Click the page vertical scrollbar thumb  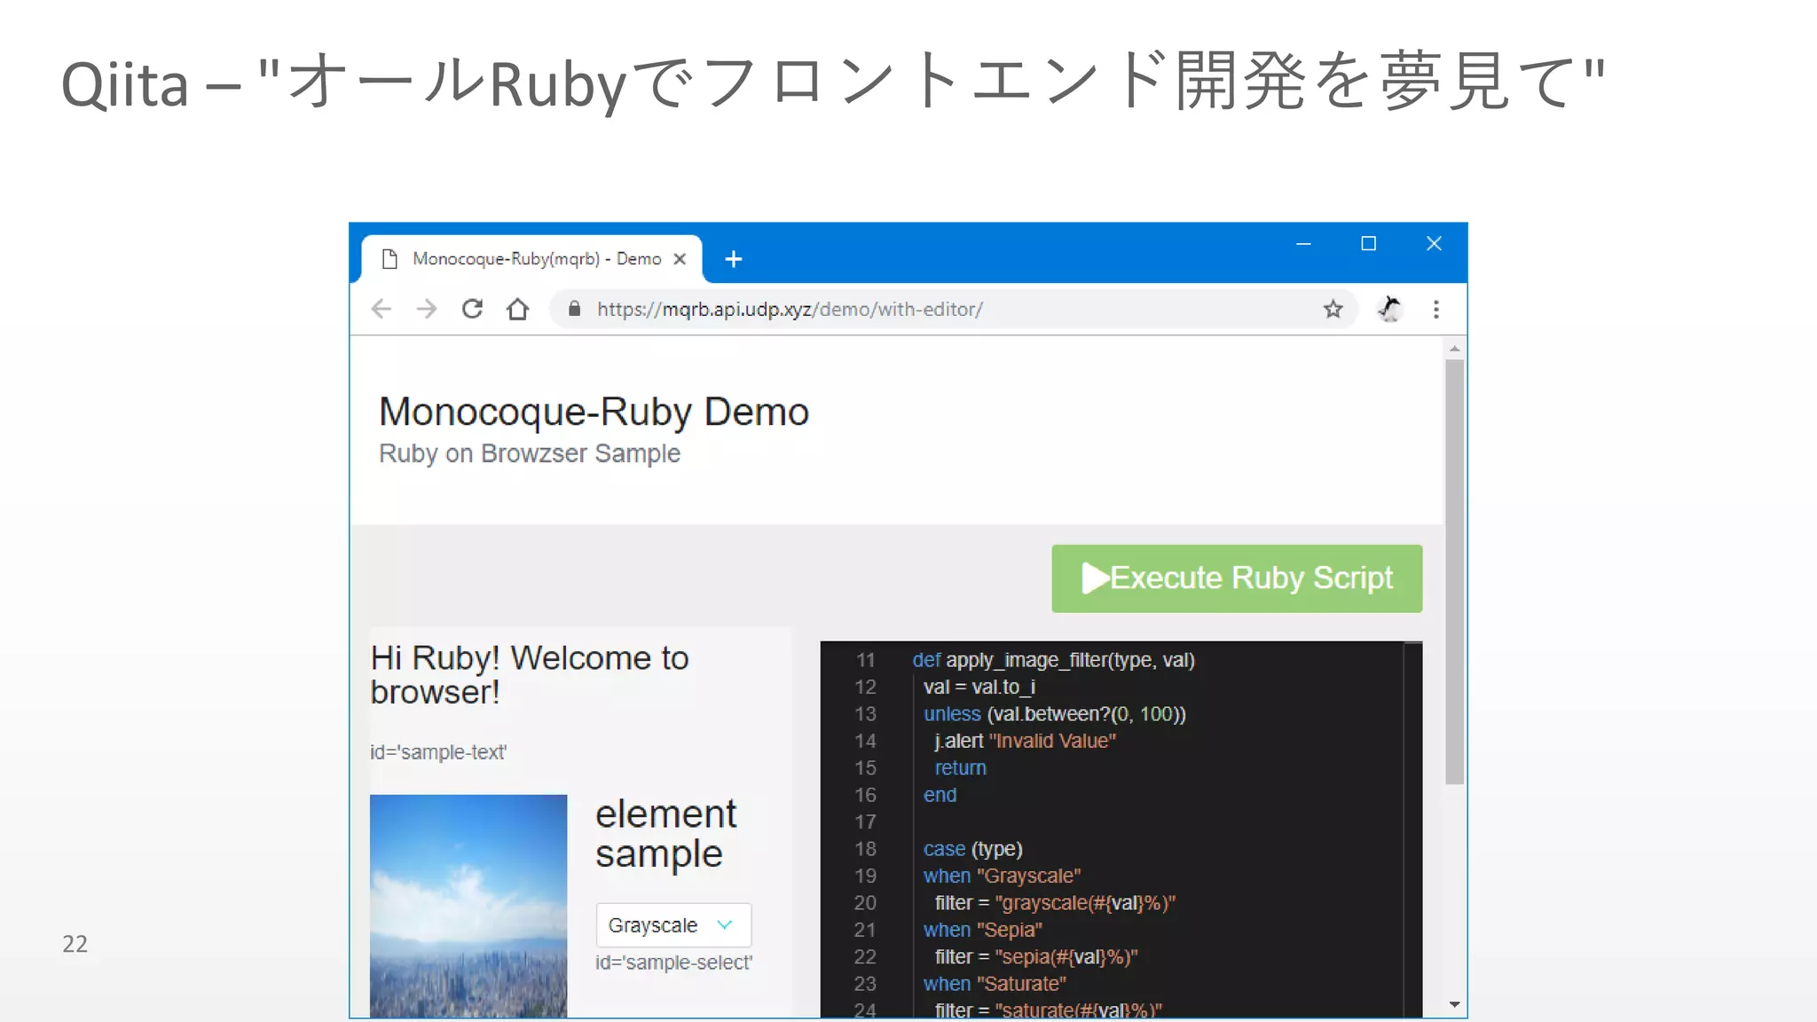coord(1454,572)
